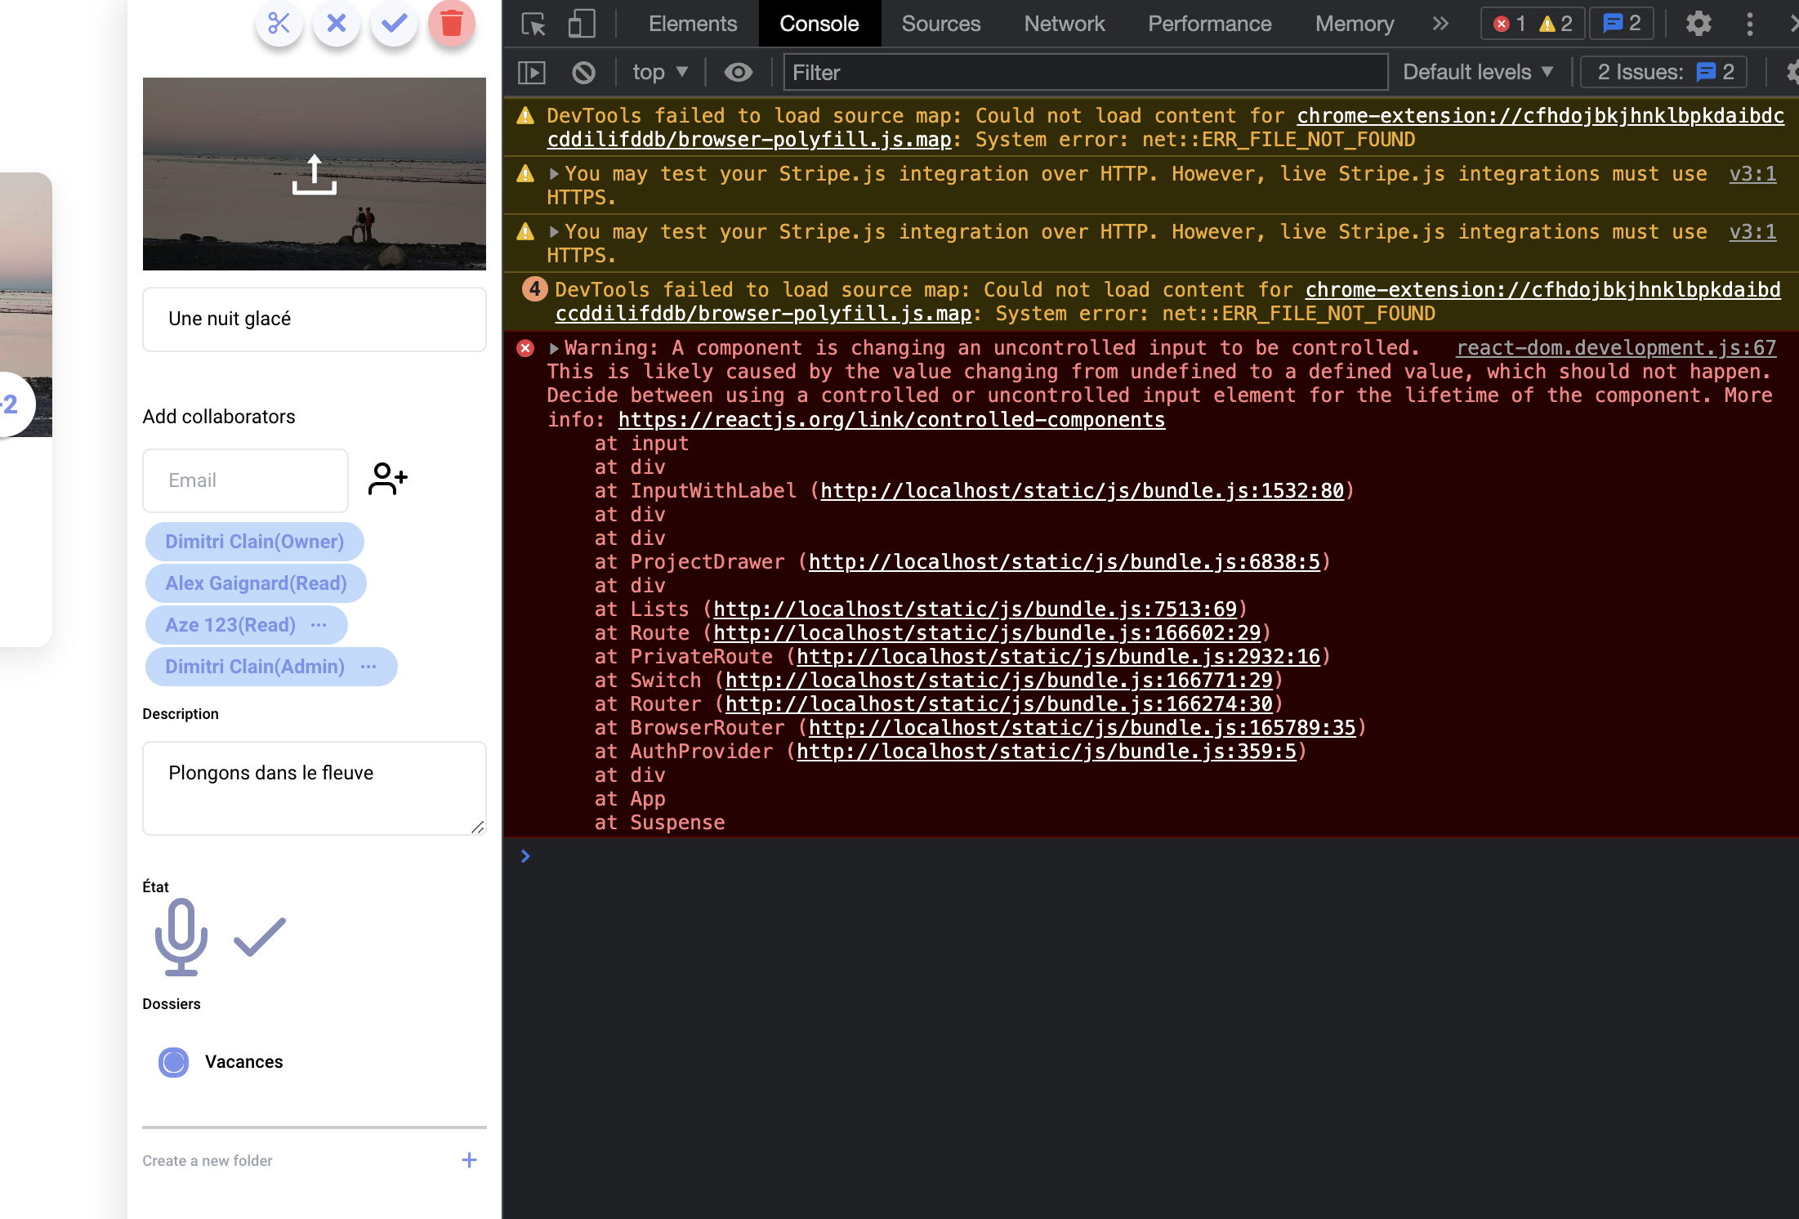Toggle the console sidebar panel
The image size is (1799, 1219).
pyautogui.click(x=532, y=73)
